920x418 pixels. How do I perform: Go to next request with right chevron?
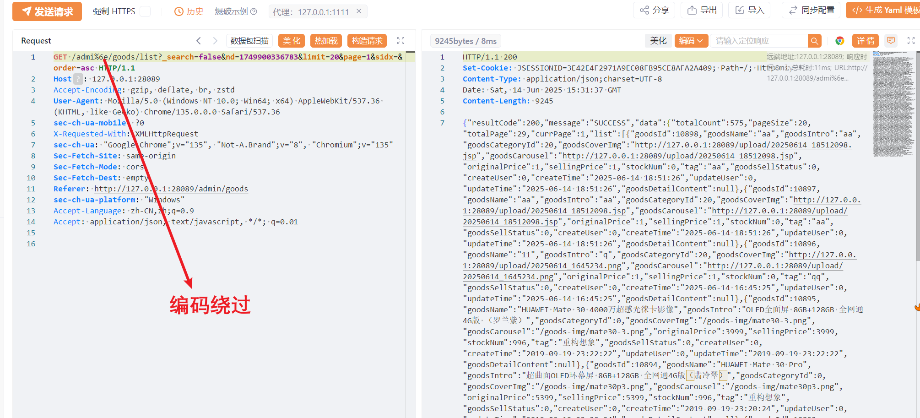tap(215, 41)
